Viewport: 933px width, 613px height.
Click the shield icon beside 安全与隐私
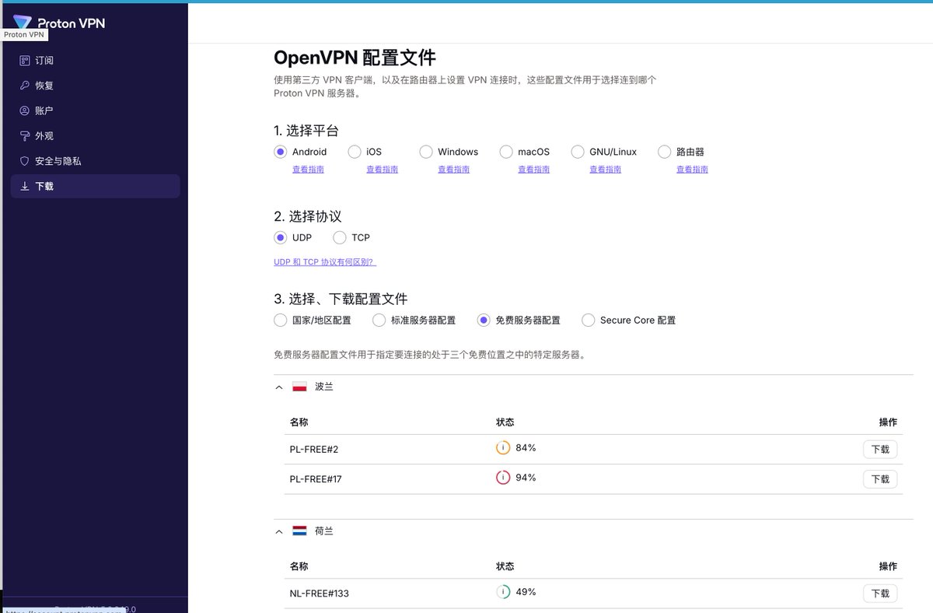(25, 161)
